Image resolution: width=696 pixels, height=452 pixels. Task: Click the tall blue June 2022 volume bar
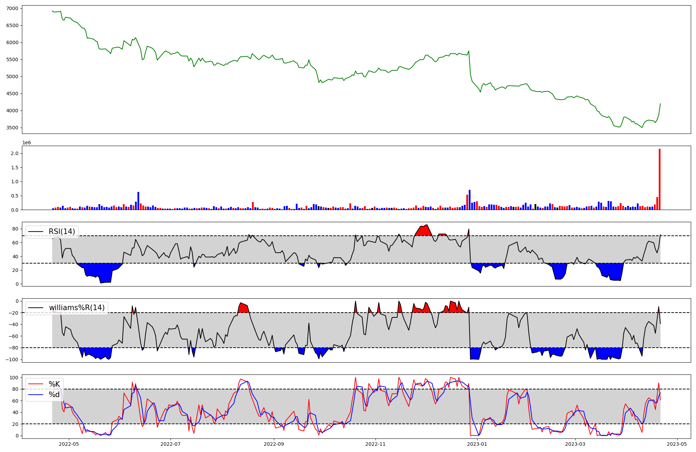coord(138,201)
